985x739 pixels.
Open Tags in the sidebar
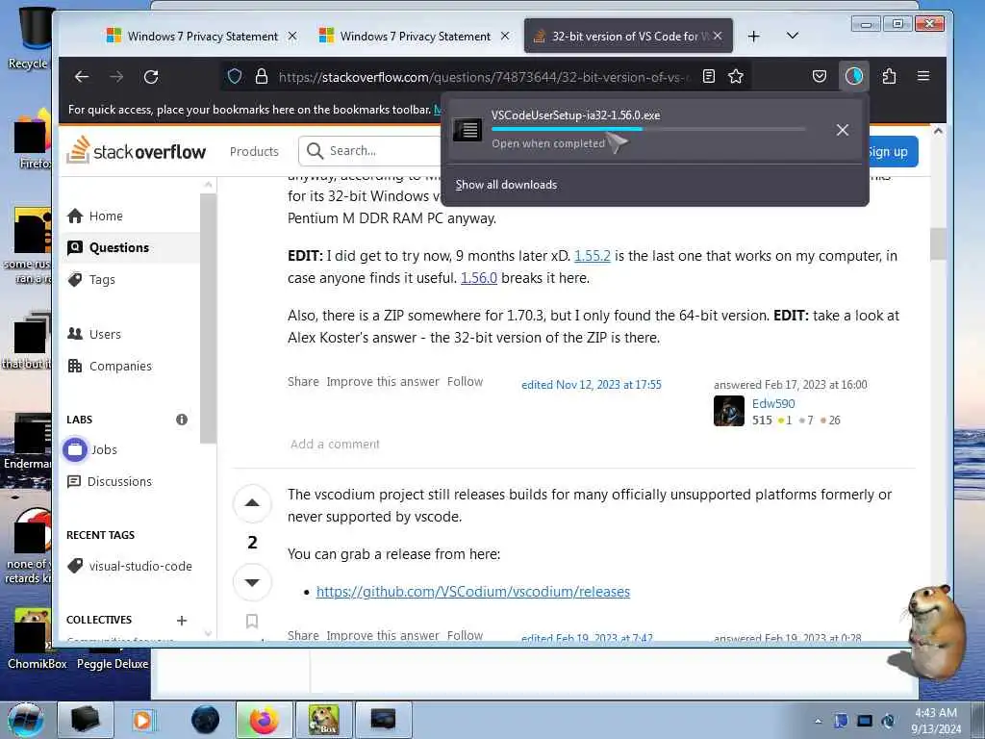point(102,280)
